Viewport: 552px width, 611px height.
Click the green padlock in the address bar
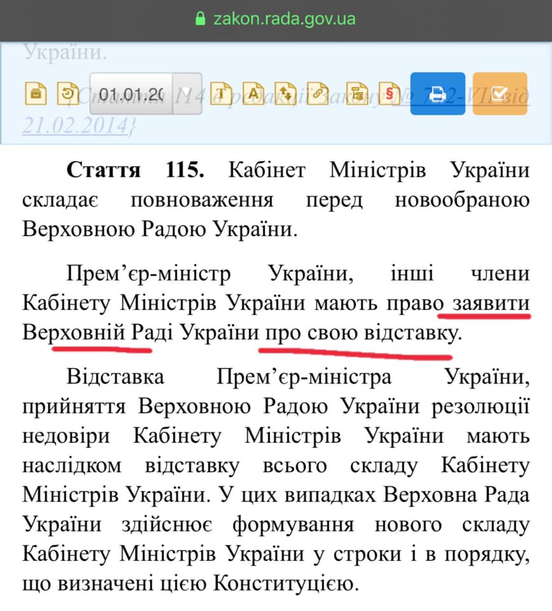point(201,17)
